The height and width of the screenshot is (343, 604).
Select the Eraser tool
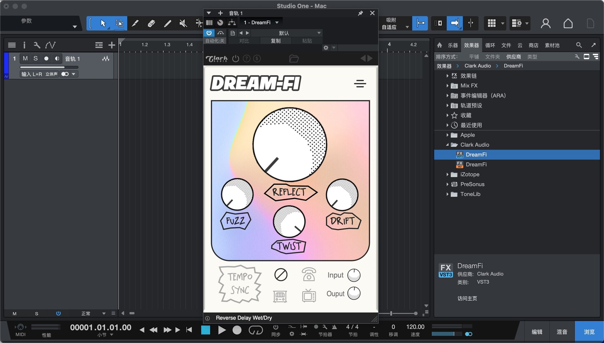tap(151, 23)
